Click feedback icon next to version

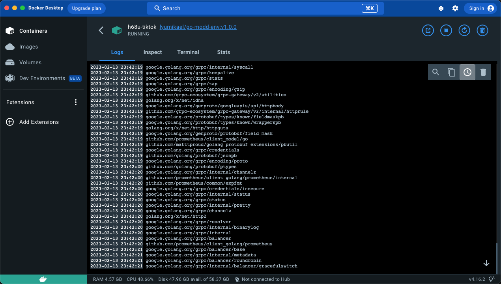[x=492, y=279]
